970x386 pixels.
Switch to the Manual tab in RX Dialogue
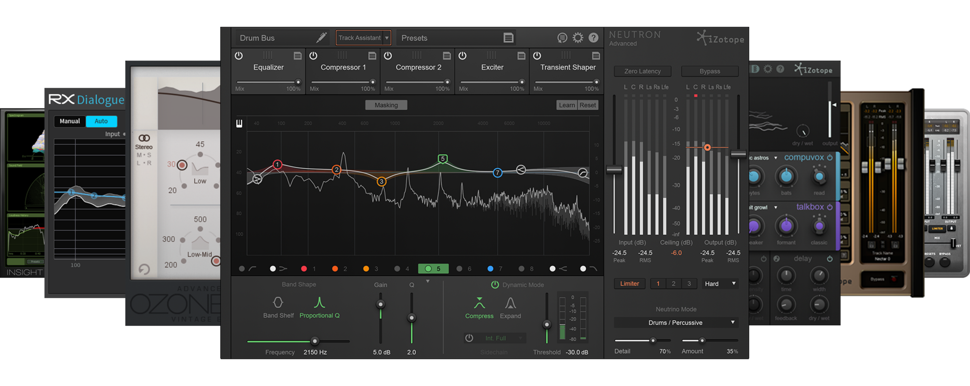coord(70,121)
